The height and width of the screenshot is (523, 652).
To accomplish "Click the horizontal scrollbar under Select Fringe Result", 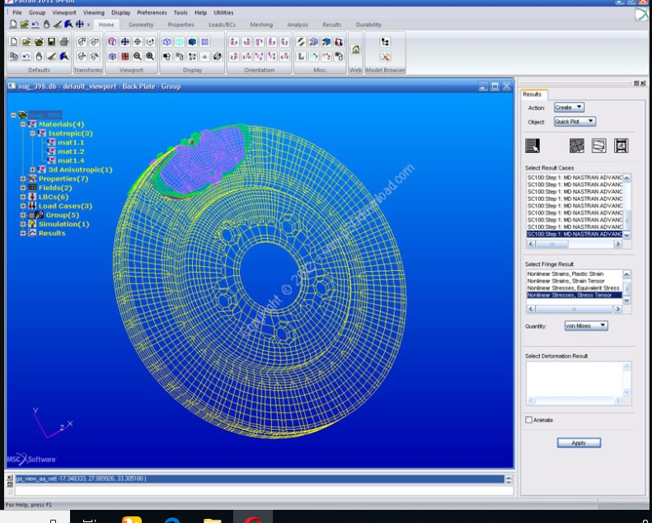I will [x=575, y=309].
